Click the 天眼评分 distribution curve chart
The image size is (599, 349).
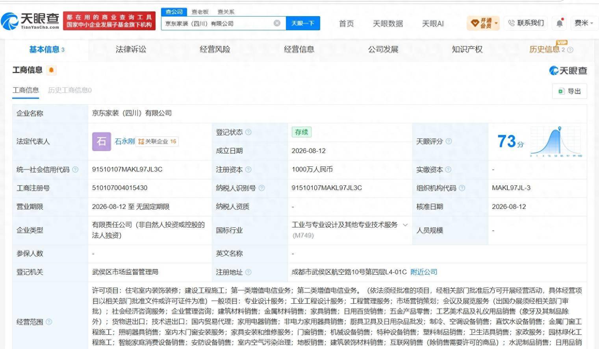556,142
